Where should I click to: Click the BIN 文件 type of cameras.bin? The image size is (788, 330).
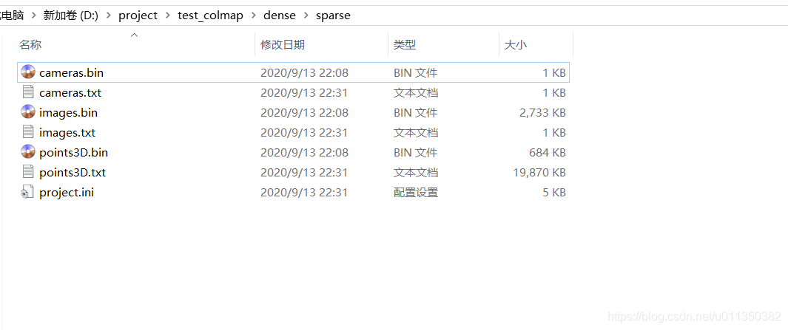click(415, 73)
